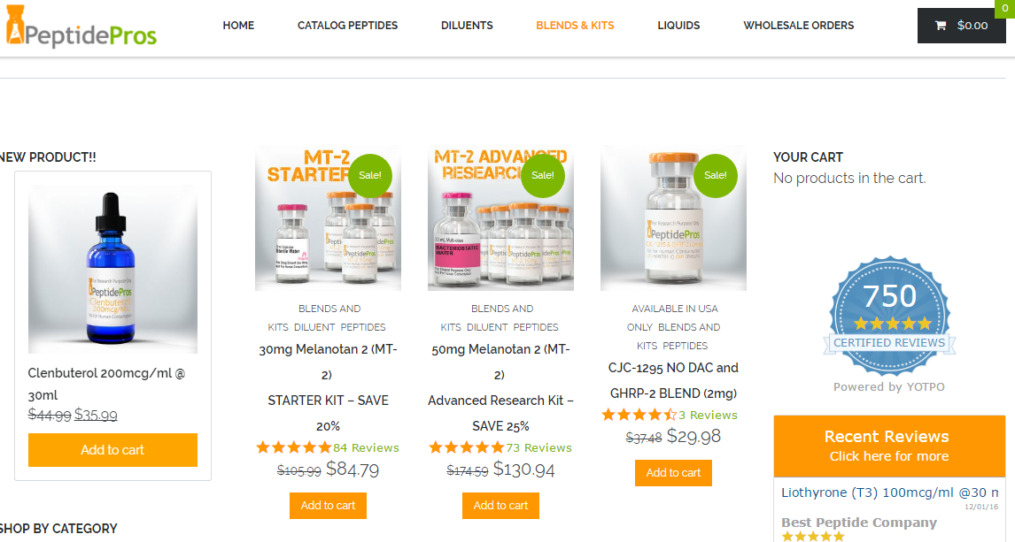Click the Sale badge on CJC-1295 blend
The image size is (1015, 542).
pyautogui.click(x=716, y=175)
